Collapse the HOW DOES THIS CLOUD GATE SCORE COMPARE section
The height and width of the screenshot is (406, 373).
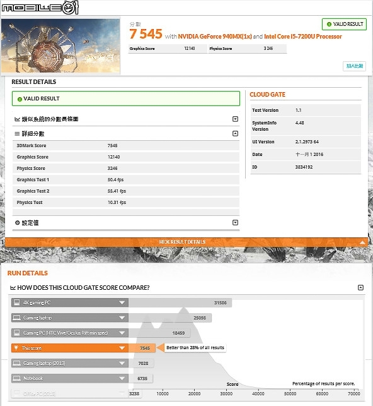pyautogui.click(x=360, y=288)
